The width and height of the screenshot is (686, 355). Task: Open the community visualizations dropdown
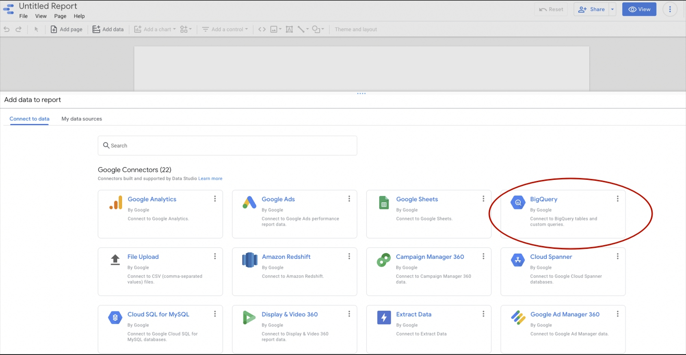[x=186, y=30]
